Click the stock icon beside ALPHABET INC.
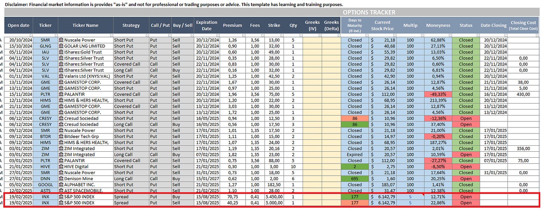Viewport: 544px width, 210px height. click(61, 185)
